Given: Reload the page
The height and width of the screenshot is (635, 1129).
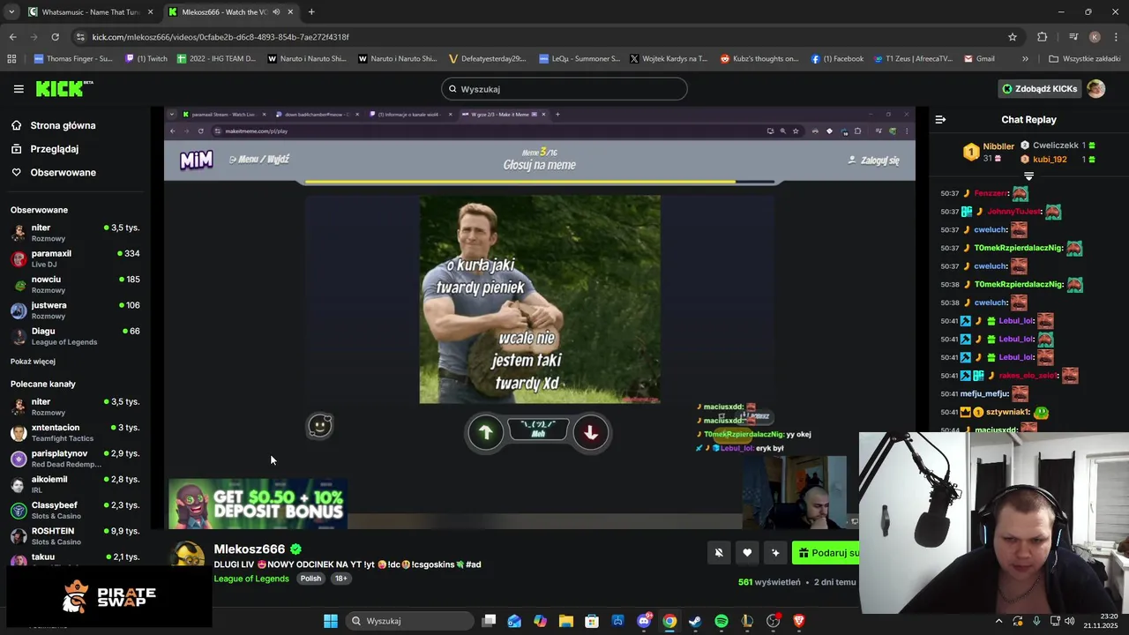Looking at the screenshot, I should click(55, 37).
